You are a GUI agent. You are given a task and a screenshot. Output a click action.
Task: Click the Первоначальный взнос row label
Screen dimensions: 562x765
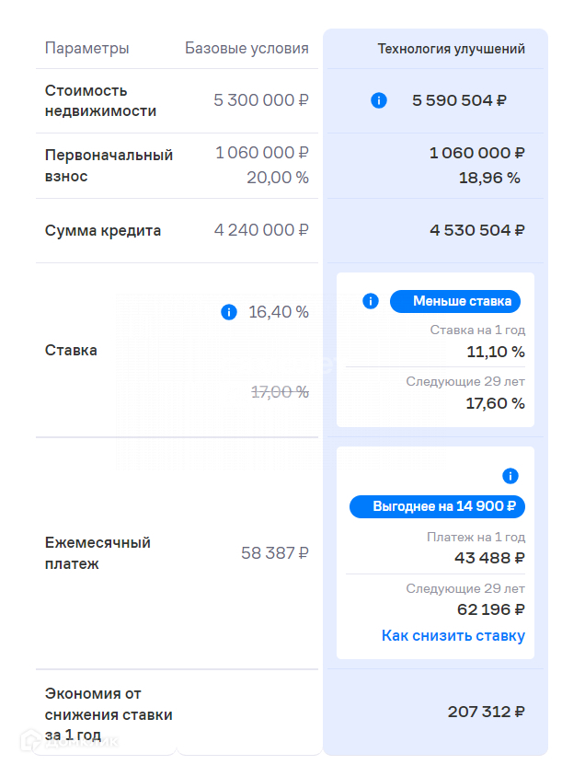point(109,165)
